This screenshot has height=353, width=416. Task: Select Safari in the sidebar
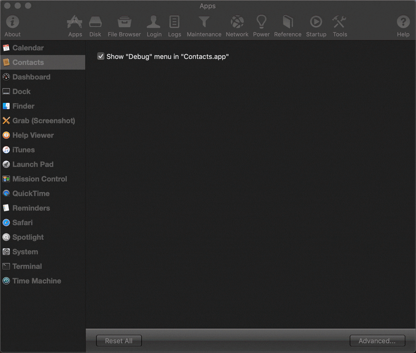(x=43, y=223)
